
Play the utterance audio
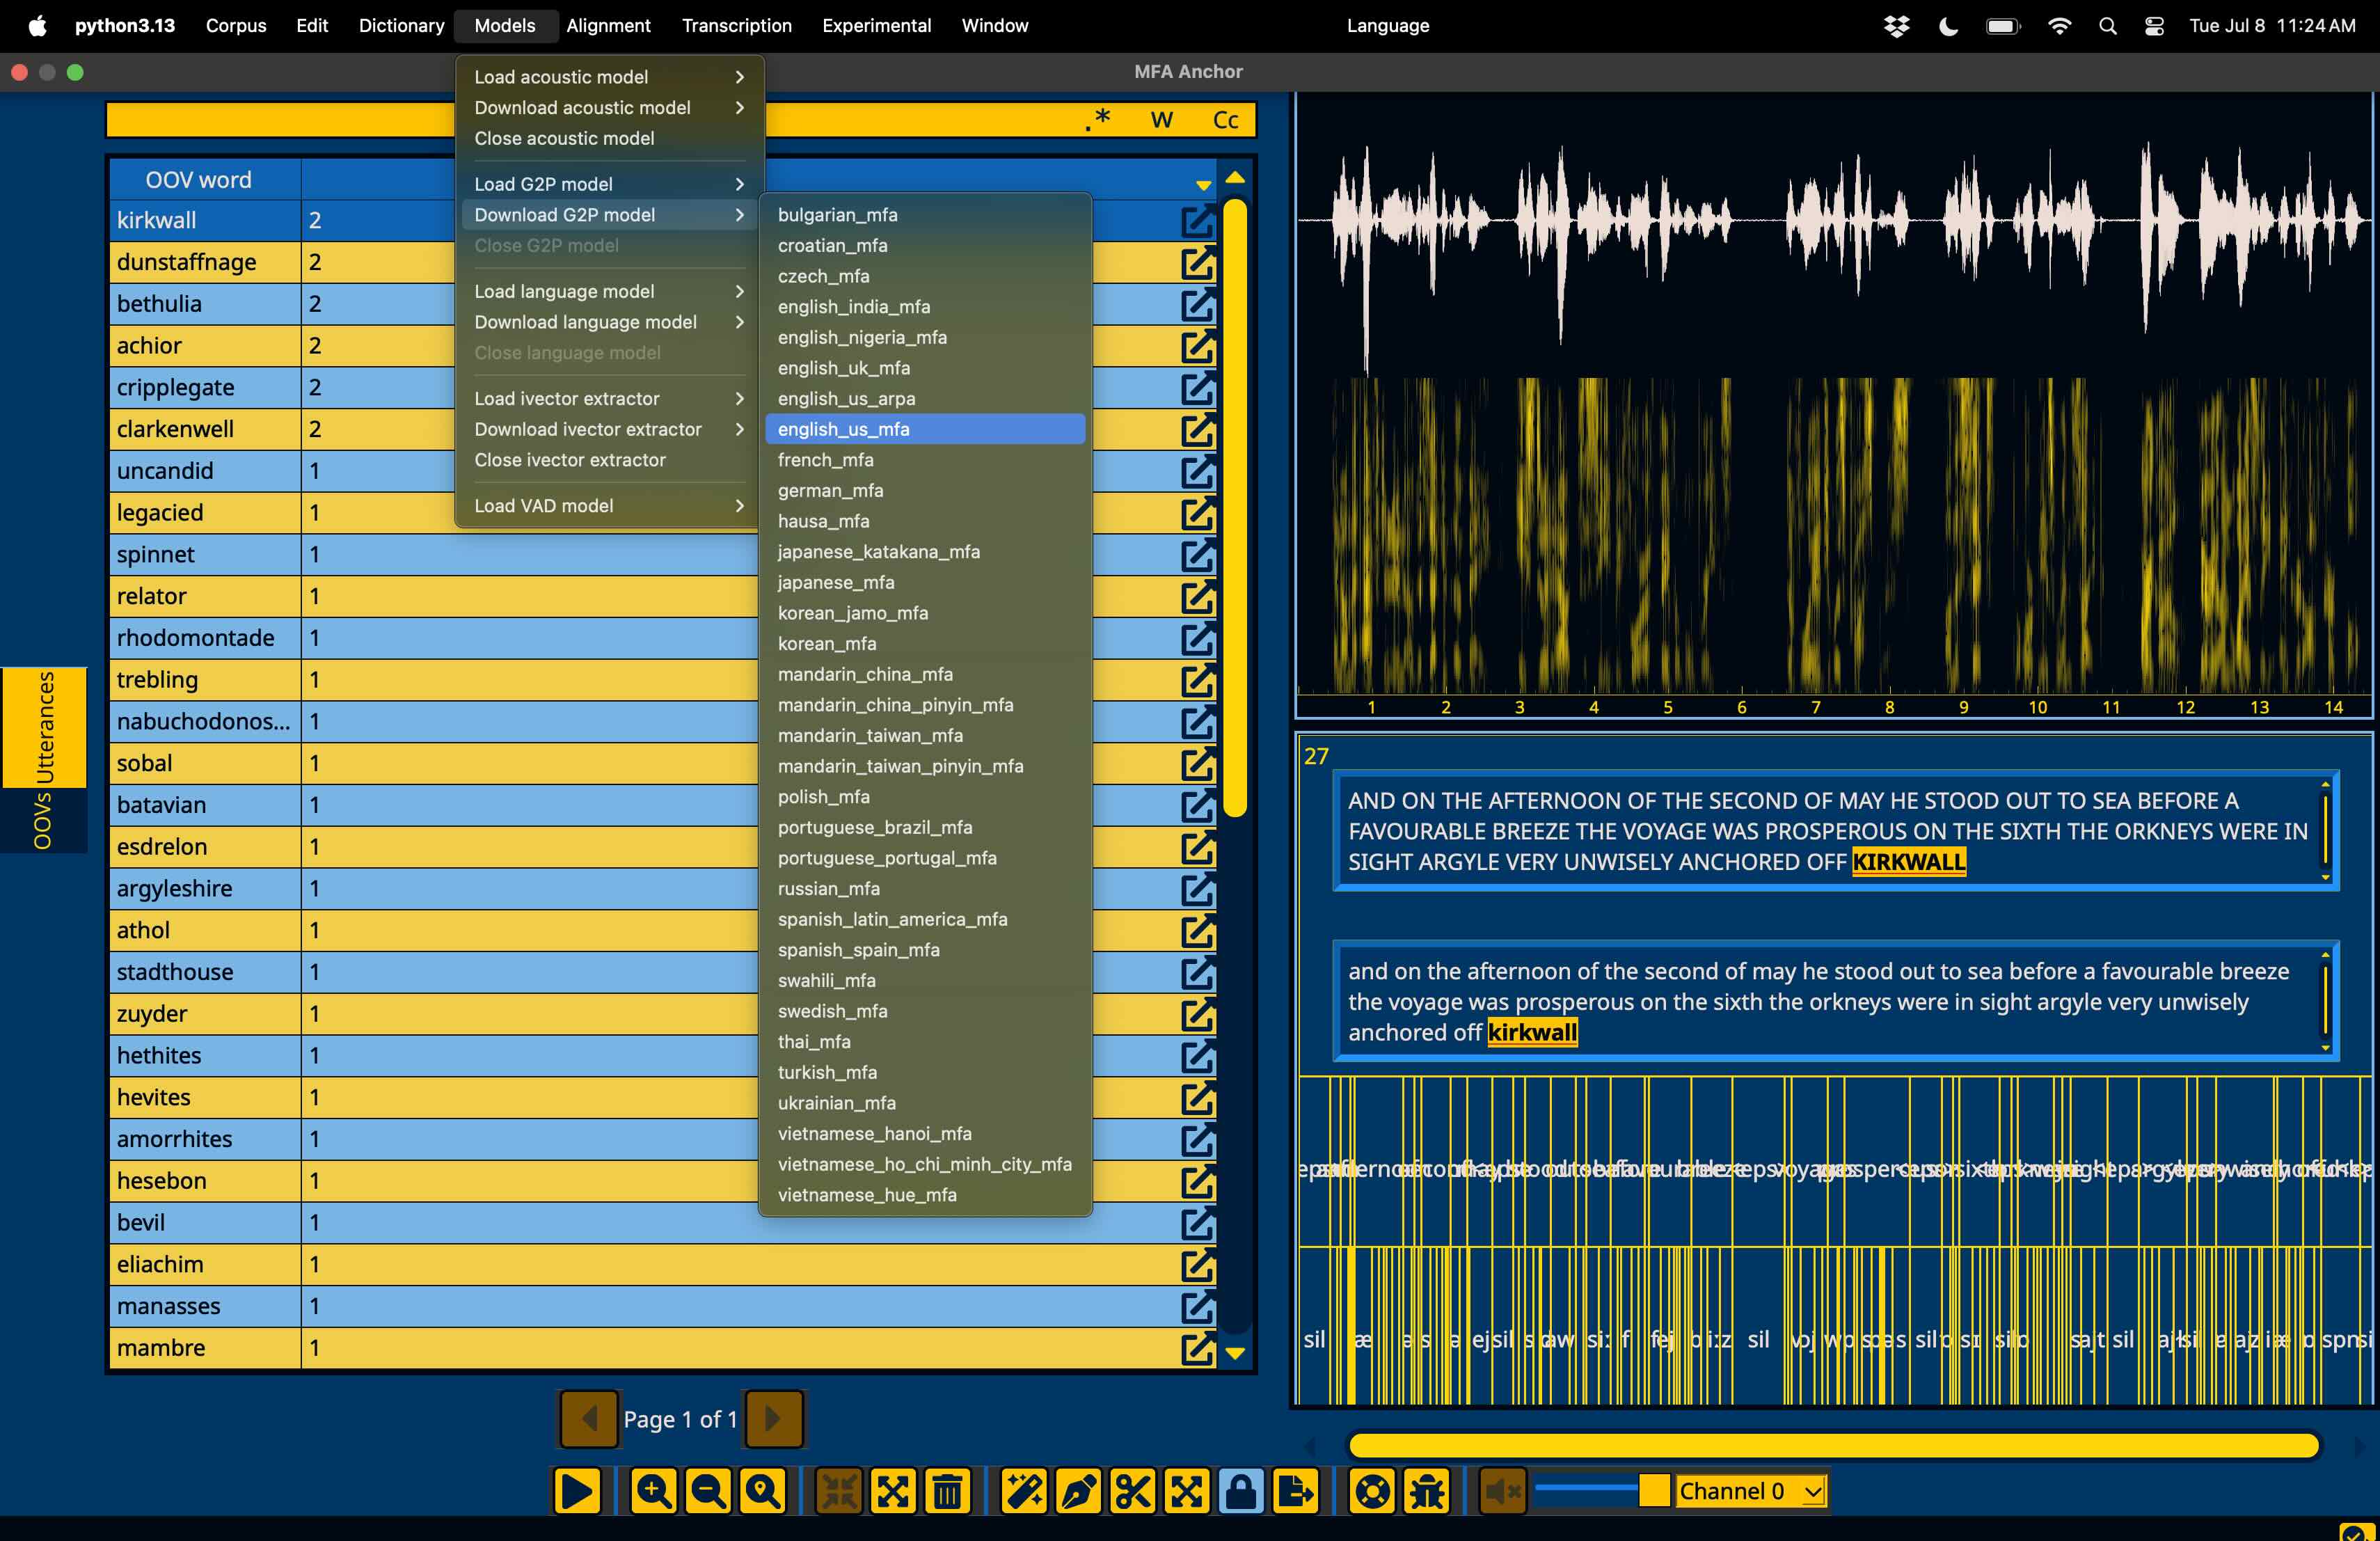[577, 1492]
